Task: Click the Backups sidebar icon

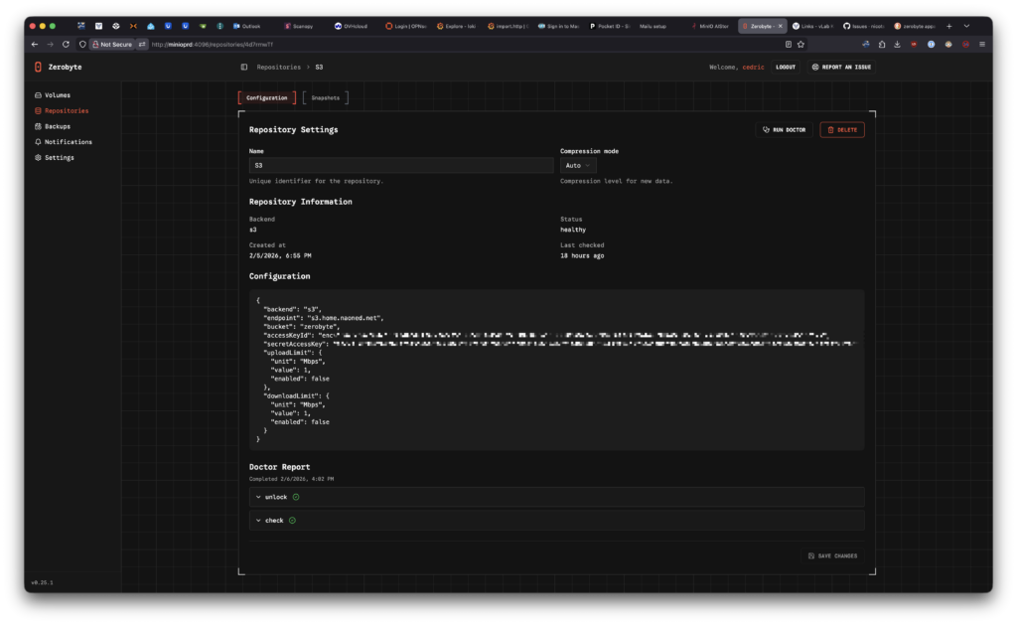Action: click(x=38, y=126)
